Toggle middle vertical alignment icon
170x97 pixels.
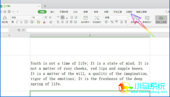pos(62,17)
